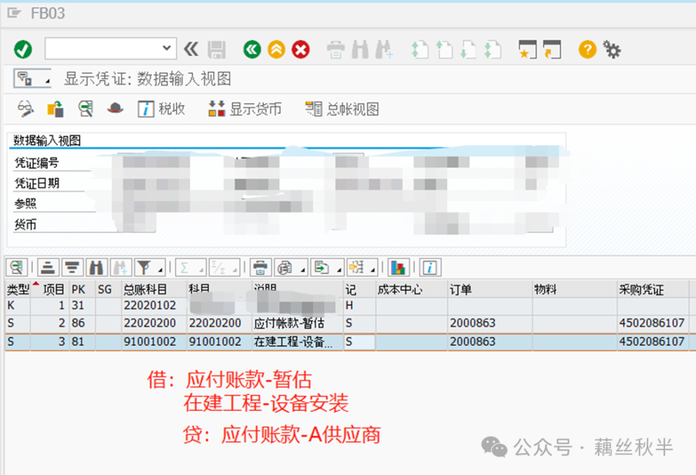This screenshot has height=475, width=696.
Task: Show the document header via the hat icon
Action: coord(115,107)
